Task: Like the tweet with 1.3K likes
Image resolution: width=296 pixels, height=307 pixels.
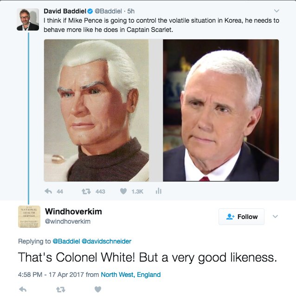Action: point(123,191)
